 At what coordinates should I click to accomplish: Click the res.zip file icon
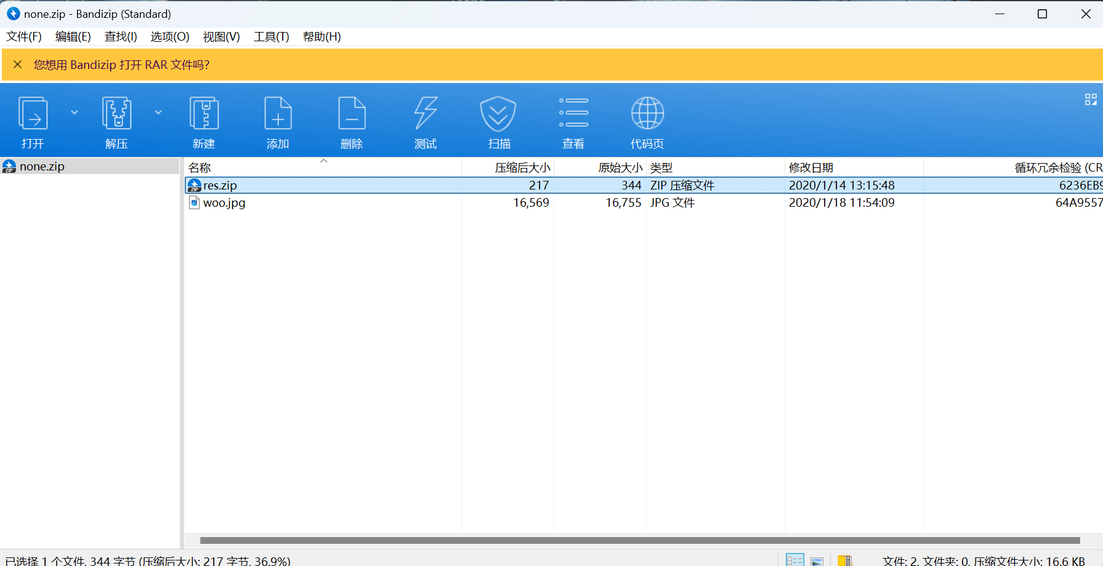tap(195, 185)
